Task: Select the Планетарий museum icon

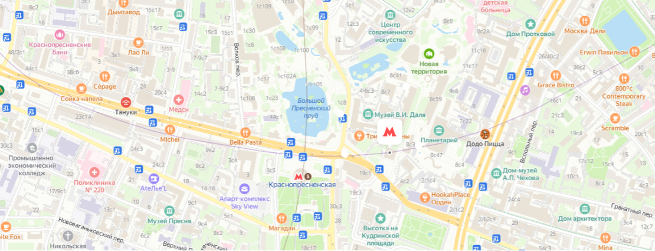Action: pos(439,131)
